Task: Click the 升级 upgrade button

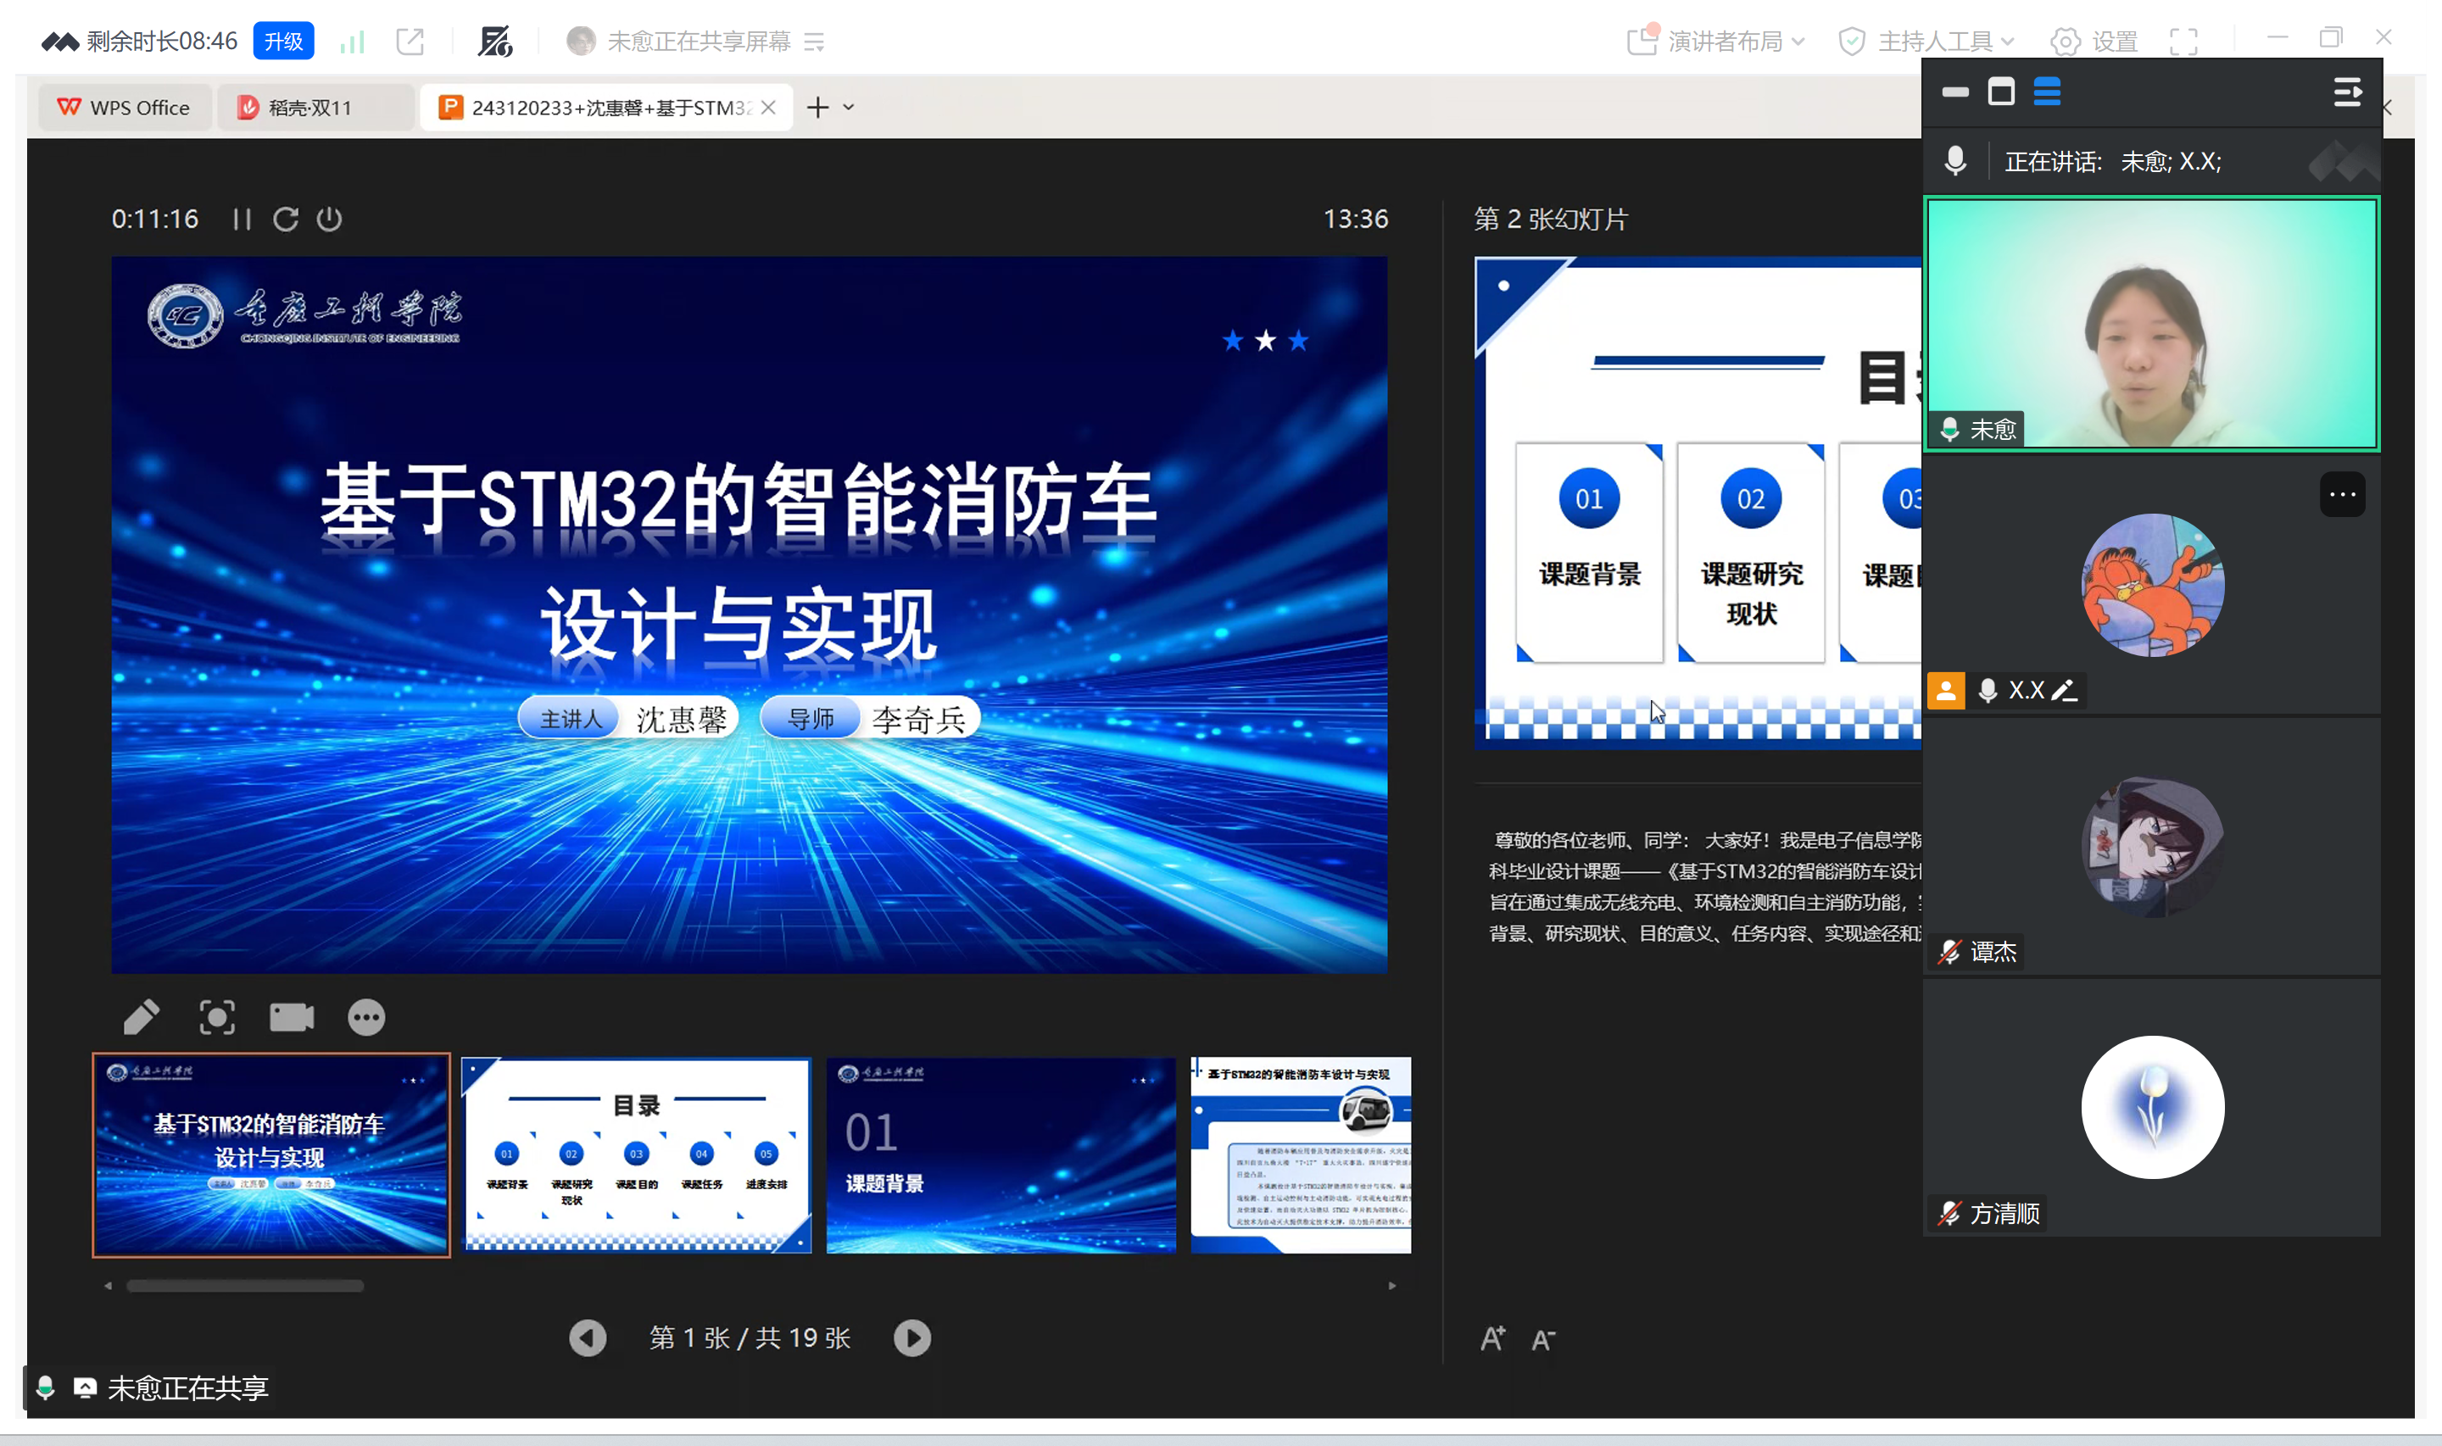Action: [x=283, y=41]
